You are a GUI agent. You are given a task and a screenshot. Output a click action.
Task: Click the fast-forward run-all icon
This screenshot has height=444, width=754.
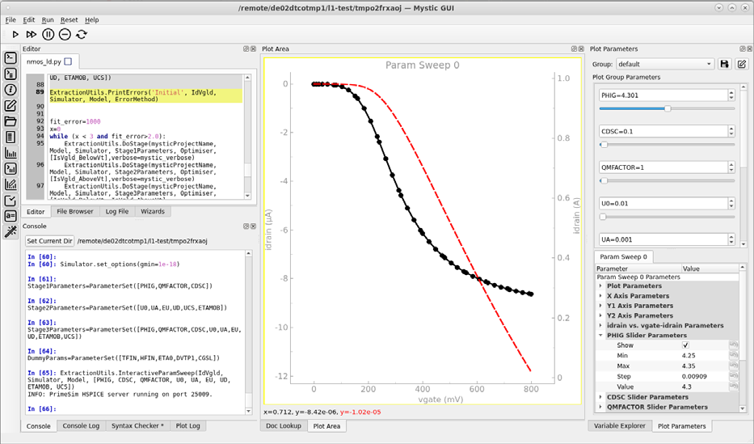point(32,34)
